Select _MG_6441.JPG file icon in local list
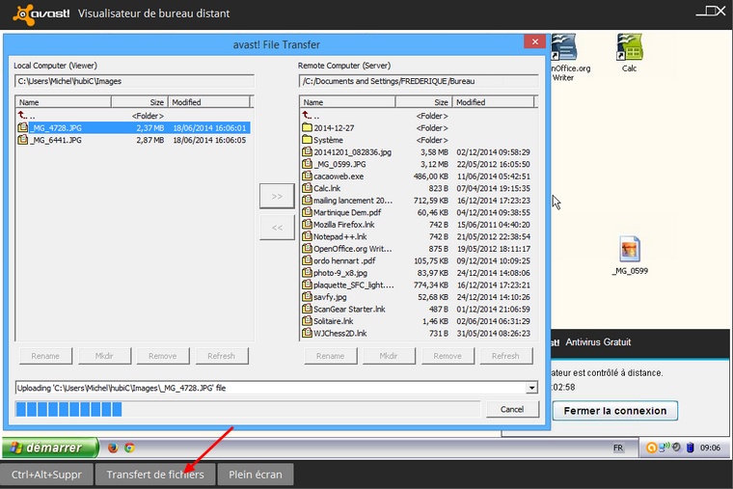Image resolution: width=733 pixels, height=489 pixels. [23, 139]
